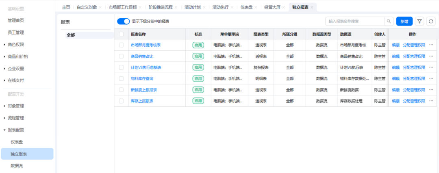Close the 经营大屏 tab
439x173 pixels.
pyautogui.click(x=284, y=7)
